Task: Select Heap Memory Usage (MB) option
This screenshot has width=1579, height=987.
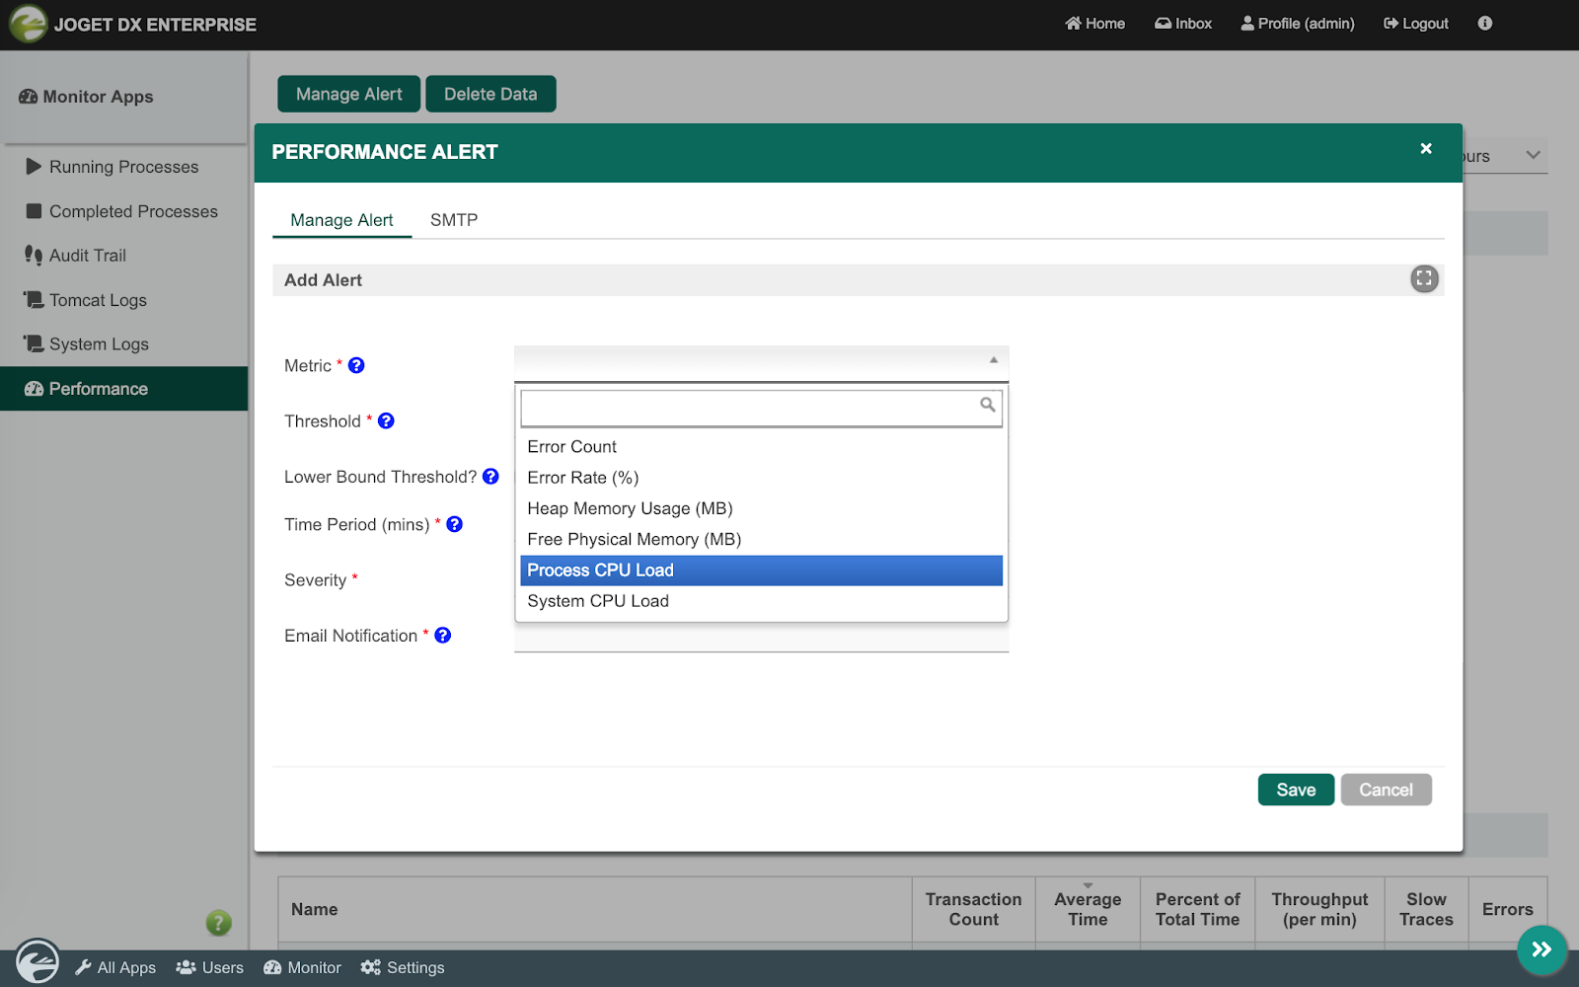Action: (761, 508)
